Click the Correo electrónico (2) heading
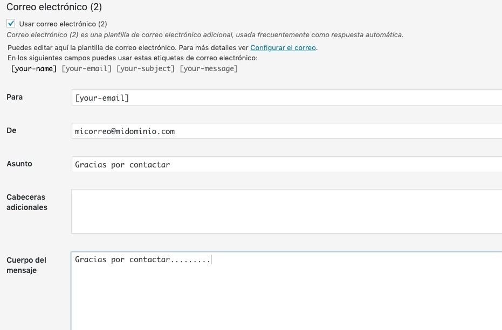Screen dimensions: 502x330 [54, 6]
